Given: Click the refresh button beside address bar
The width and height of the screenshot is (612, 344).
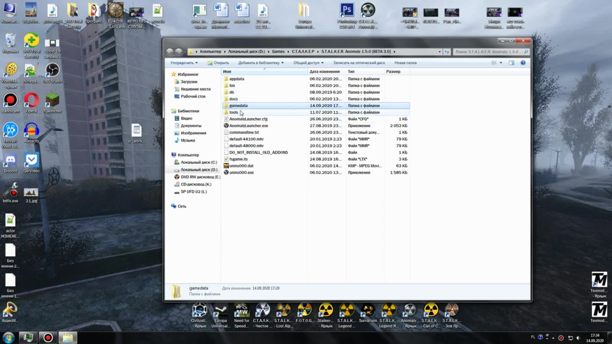Looking at the screenshot, I should pos(447,52).
